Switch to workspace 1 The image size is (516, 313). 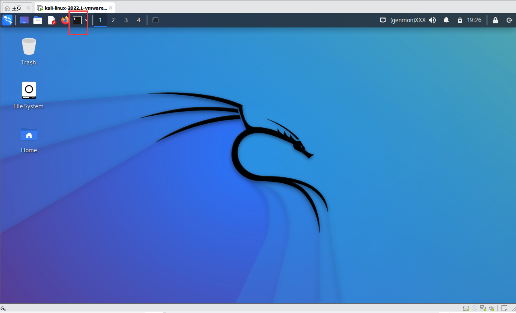[100, 20]
